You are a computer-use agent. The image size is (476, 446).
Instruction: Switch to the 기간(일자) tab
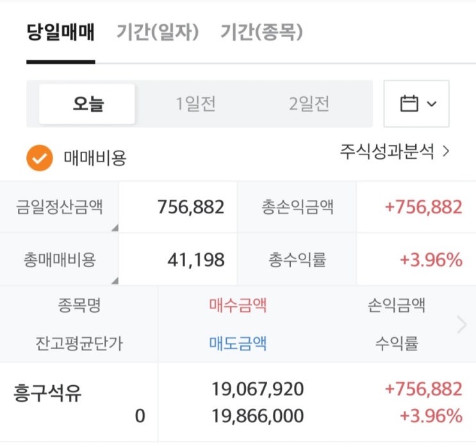click(x=158, y=32)
